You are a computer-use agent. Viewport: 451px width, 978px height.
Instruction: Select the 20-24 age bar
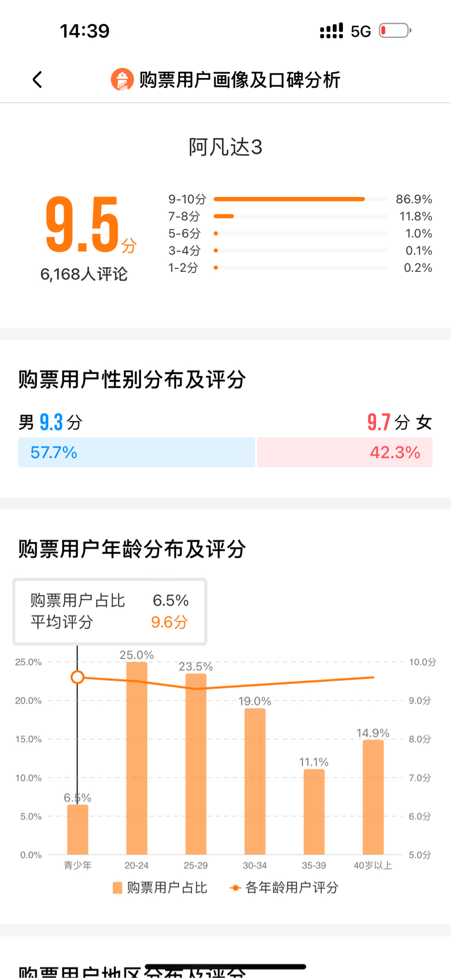[x=137, y=758]
